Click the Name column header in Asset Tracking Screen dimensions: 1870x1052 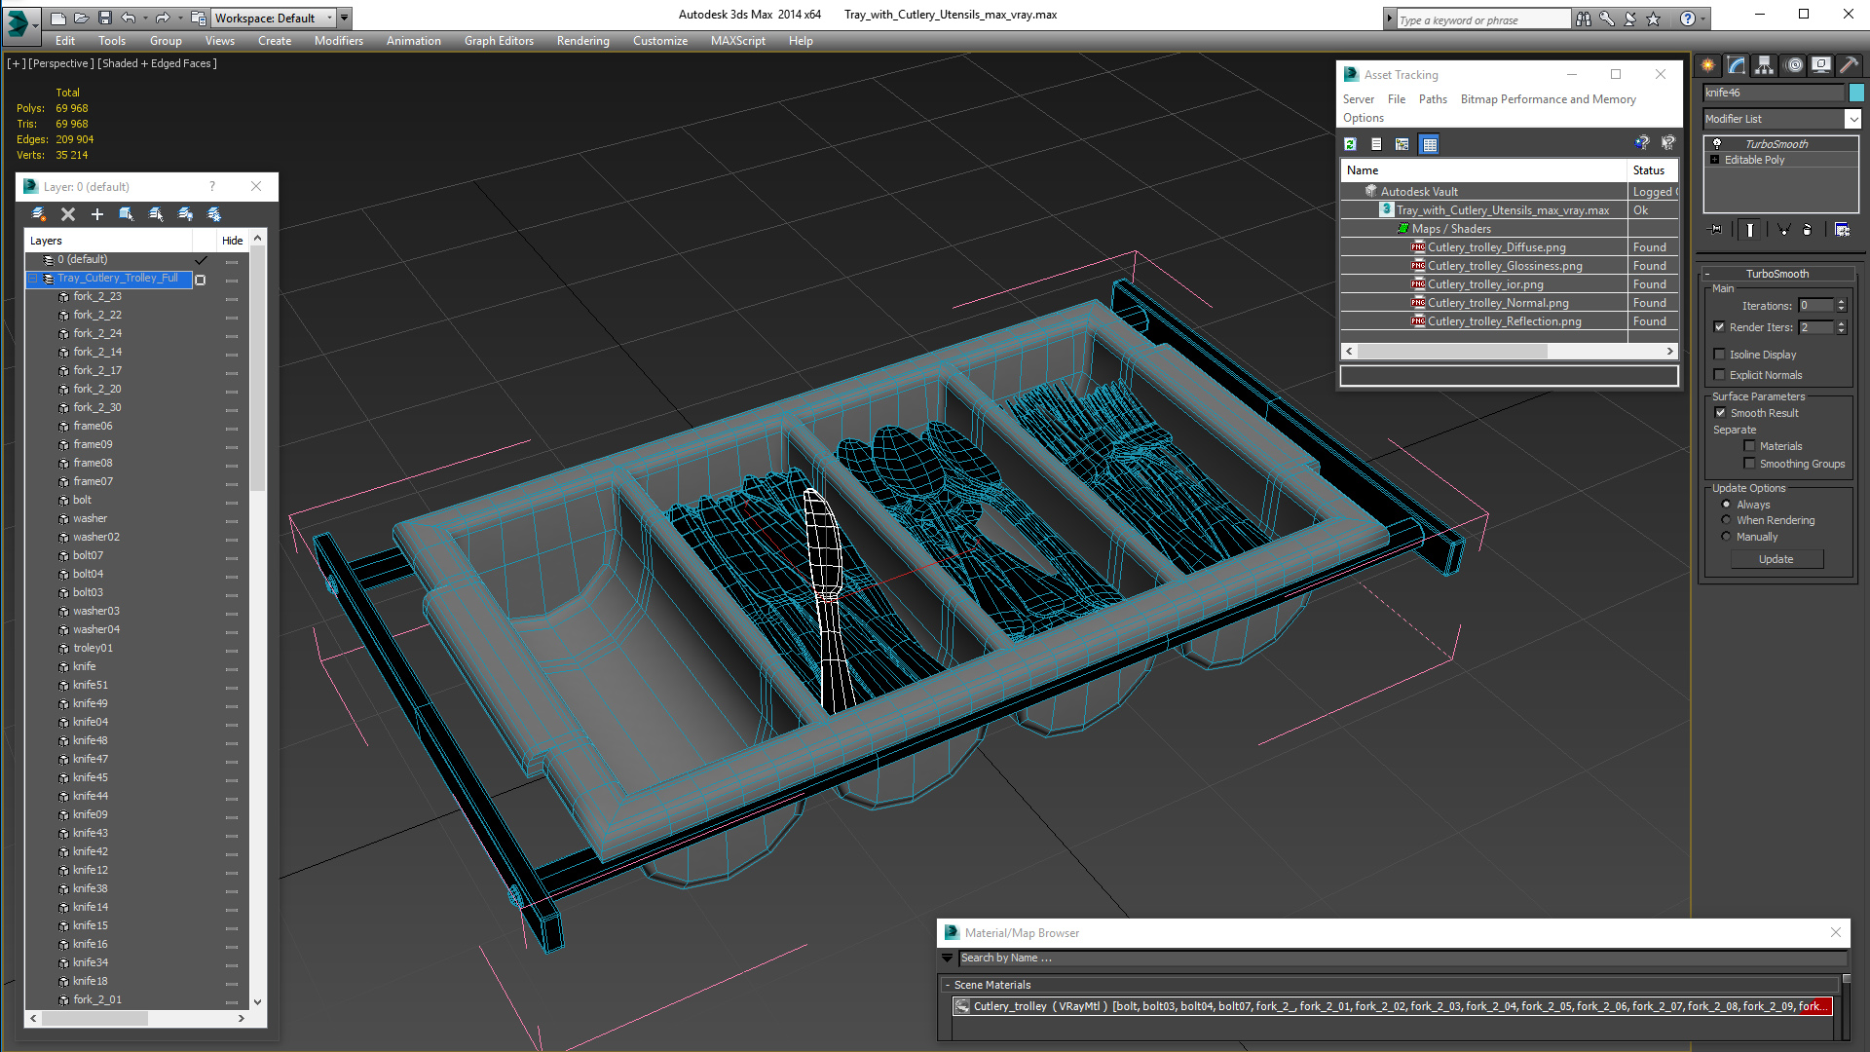[1483, 170]
